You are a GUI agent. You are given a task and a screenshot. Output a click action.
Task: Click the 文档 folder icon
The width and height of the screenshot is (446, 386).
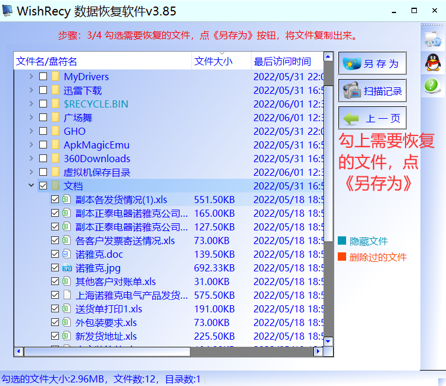55,185
